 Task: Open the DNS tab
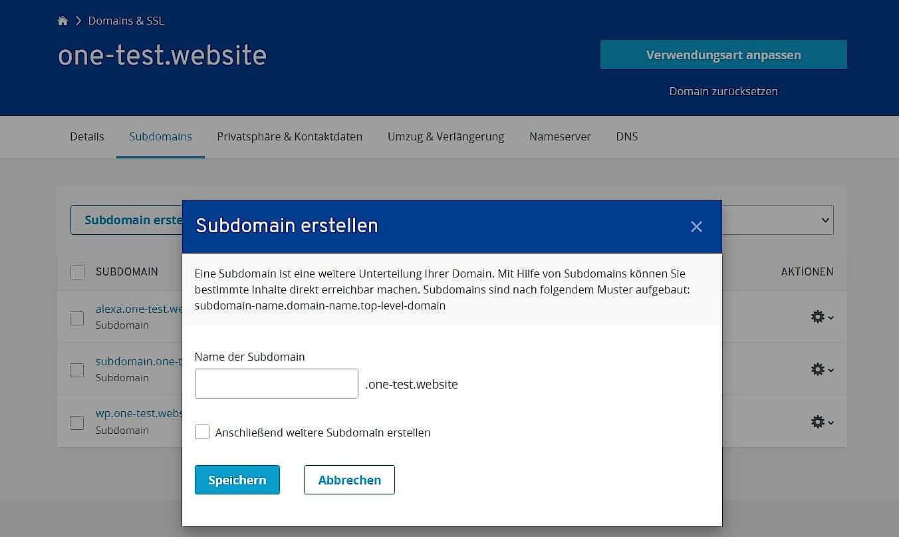point(626,136)
